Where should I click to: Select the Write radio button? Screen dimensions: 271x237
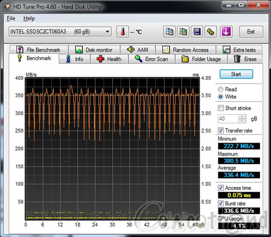pos(221,97)
